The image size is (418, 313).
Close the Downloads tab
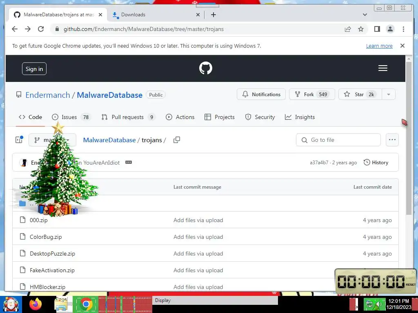tap(198, 15)
